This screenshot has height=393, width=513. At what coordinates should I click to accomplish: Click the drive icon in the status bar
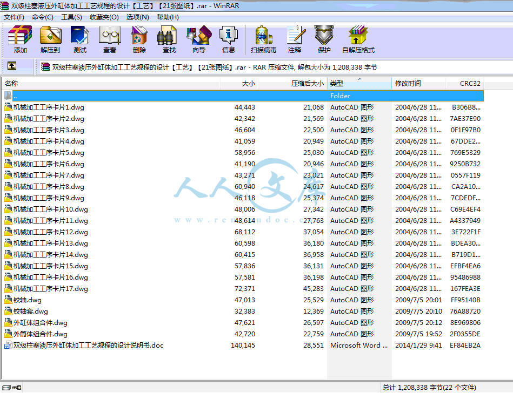tap(6, 388)
